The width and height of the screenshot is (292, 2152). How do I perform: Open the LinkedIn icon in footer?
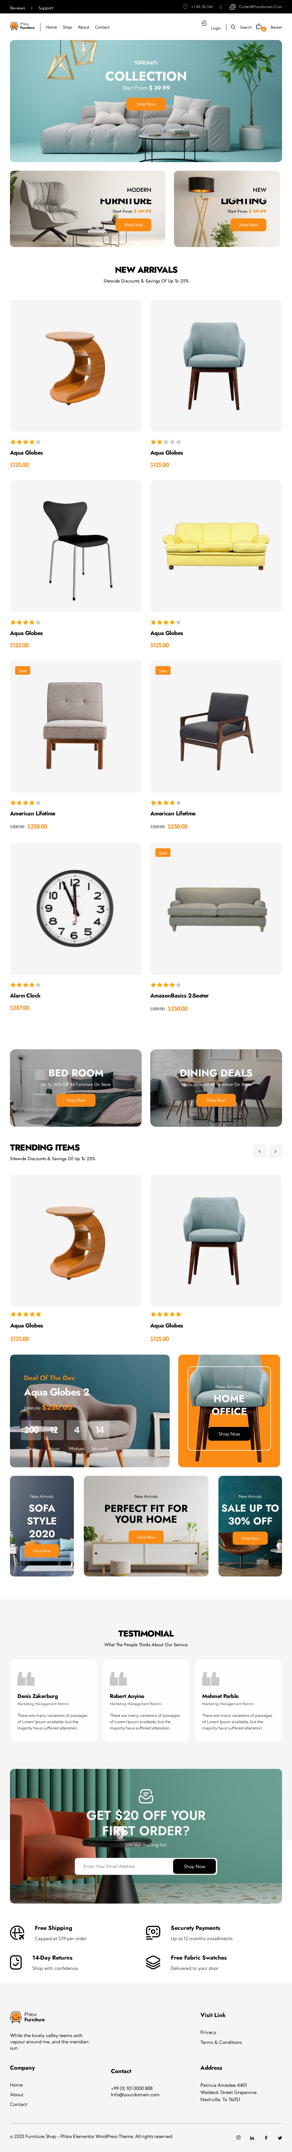point(252,2138)
